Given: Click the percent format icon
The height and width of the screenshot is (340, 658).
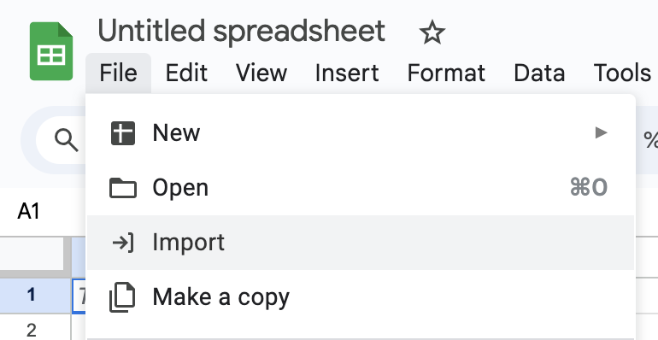Looking at the screenshot, I should point(650,140).
